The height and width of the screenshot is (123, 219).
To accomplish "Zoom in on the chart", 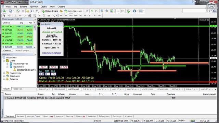I will (102, 11).
